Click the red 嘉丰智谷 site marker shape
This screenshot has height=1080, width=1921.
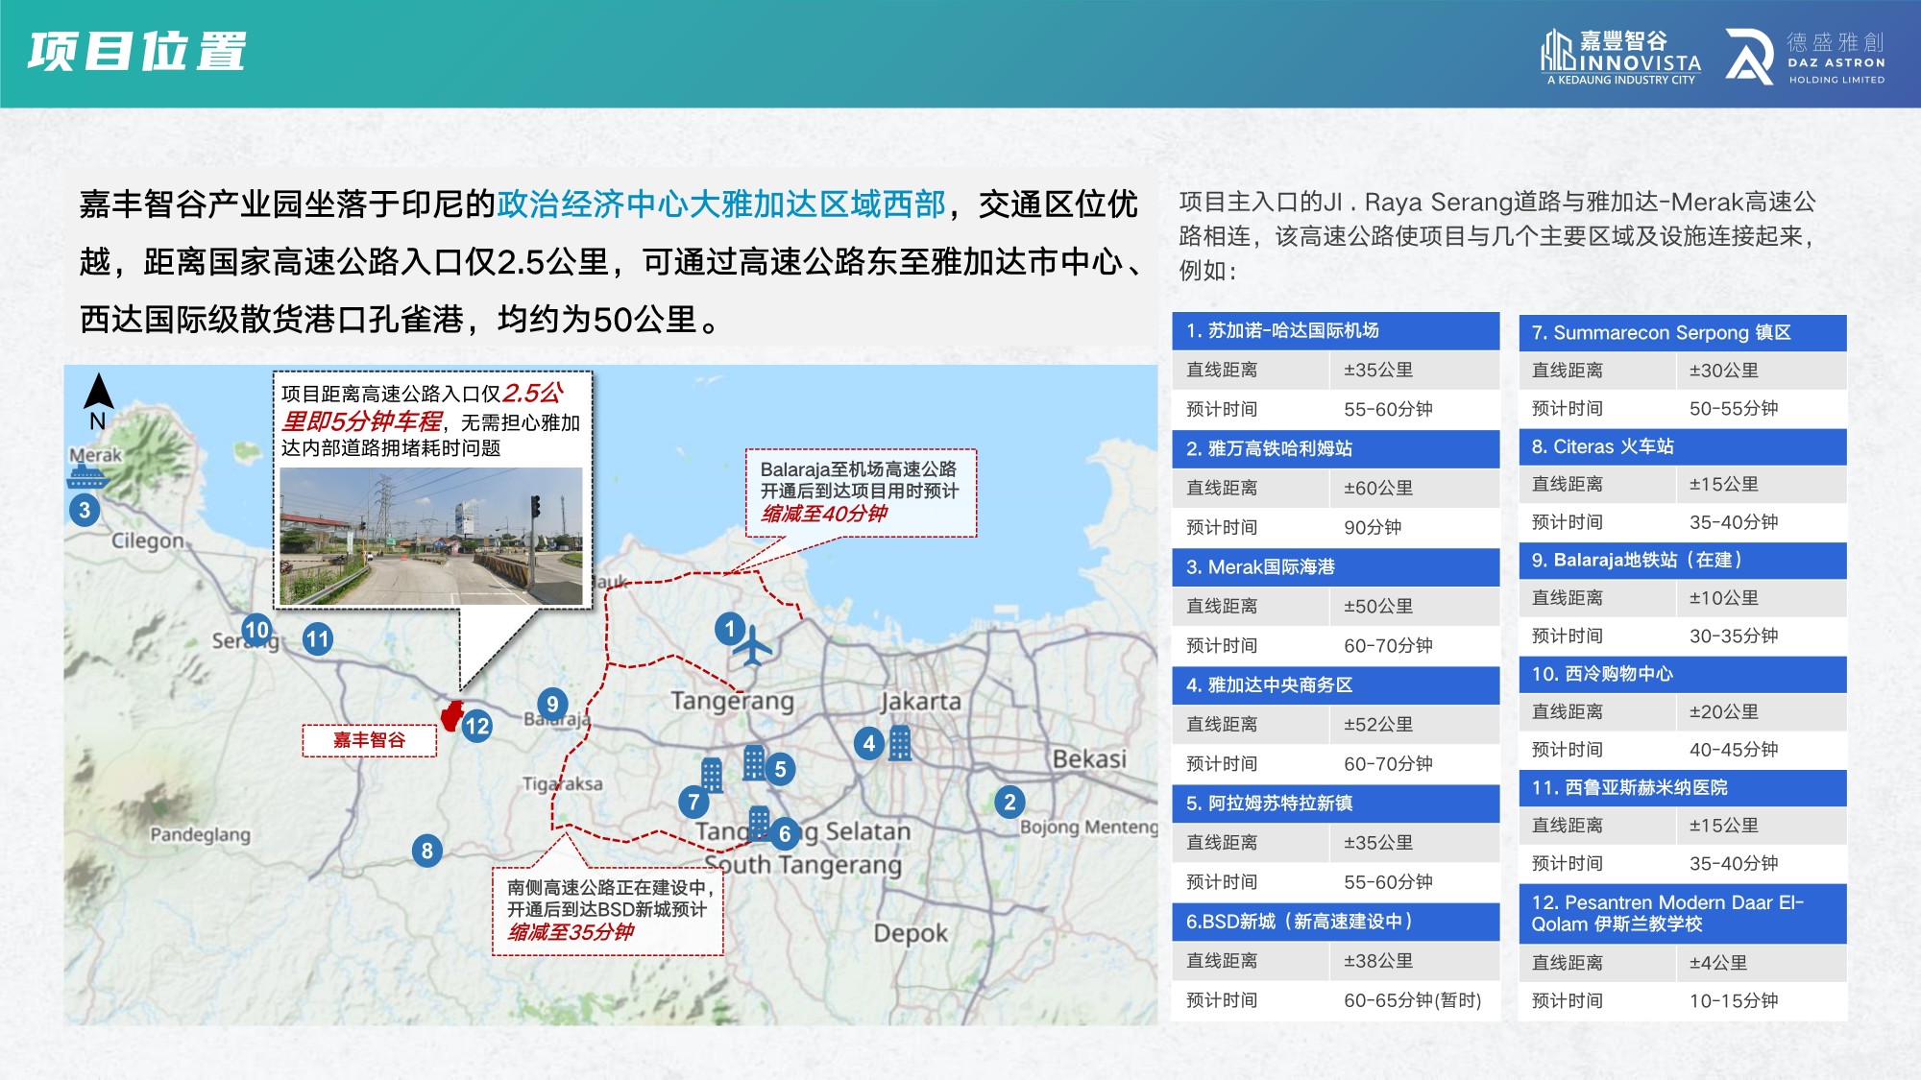click(451, 715)
